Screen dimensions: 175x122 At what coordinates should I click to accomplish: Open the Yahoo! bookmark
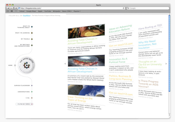[x=22, y=11]
